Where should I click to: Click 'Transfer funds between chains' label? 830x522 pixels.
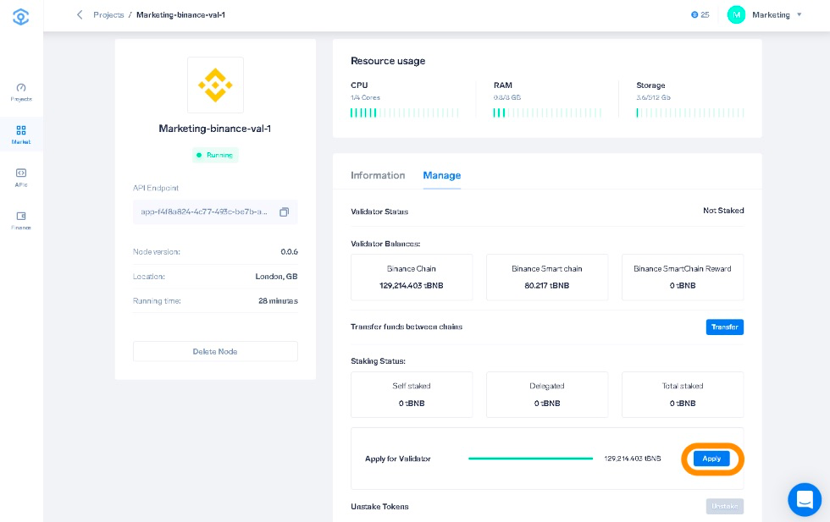click(x=407, y=327)
